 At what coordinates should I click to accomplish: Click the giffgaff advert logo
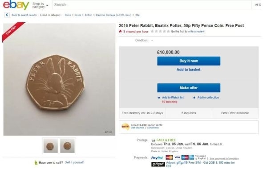tap(158, 164)
